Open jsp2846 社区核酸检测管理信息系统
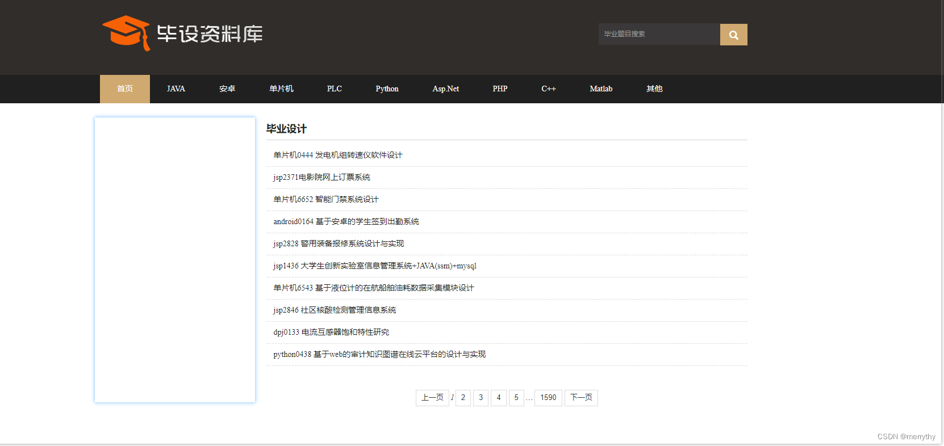The image size is (944, 446). pyautogui.click(x=335, y=310)
